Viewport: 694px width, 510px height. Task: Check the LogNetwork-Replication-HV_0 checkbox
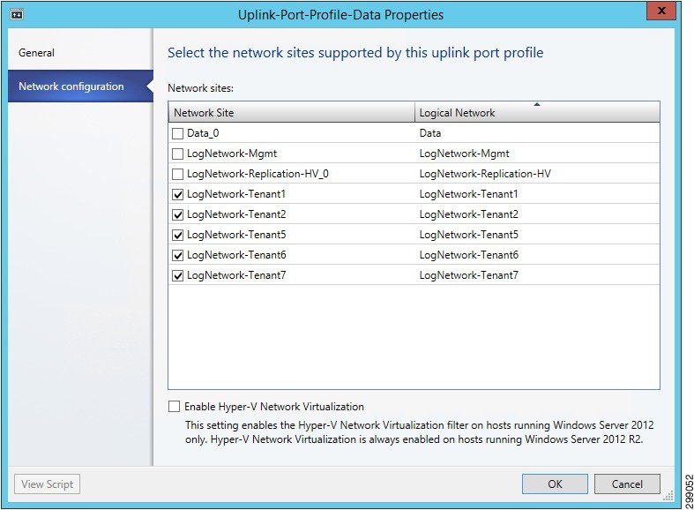click(177, 174)
